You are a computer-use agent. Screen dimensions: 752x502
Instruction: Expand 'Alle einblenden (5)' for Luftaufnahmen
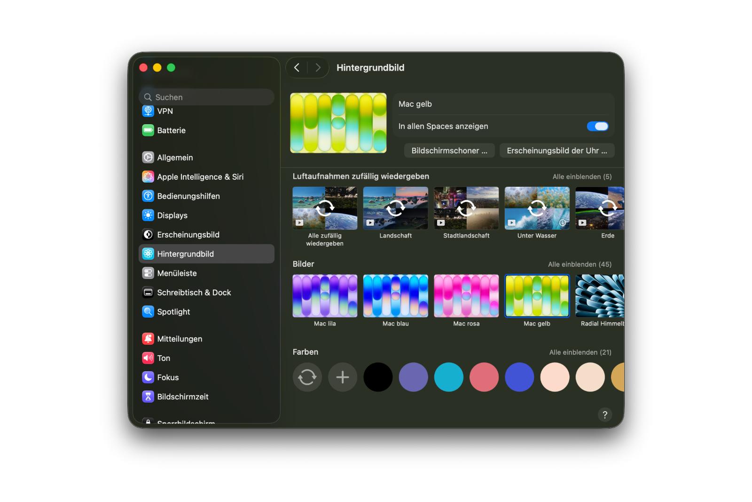581,176
